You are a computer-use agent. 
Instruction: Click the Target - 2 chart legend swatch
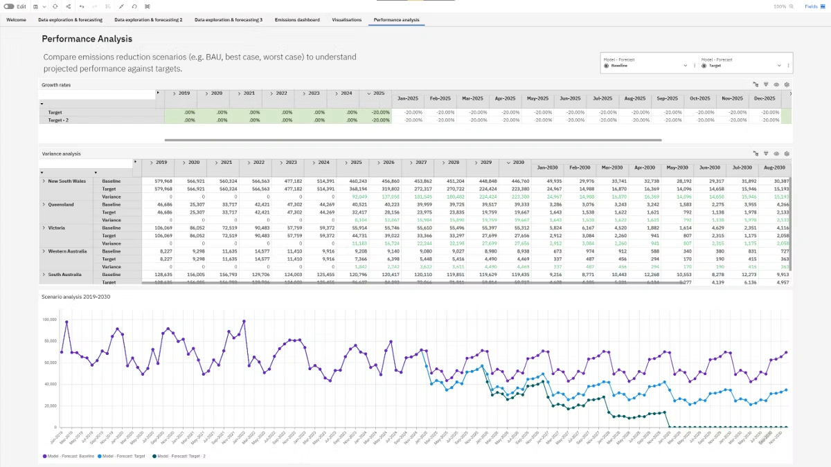pos(154,457)
